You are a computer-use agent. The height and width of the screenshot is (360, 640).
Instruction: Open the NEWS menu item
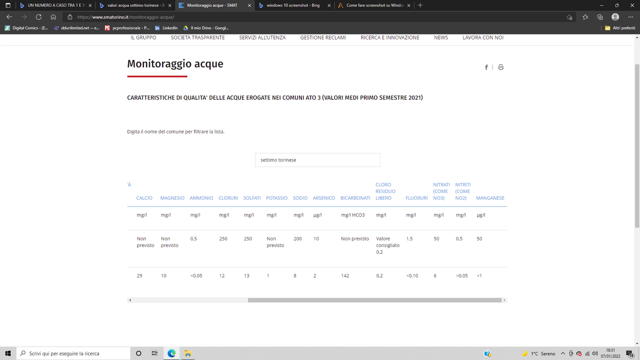[x=441, y=37]
